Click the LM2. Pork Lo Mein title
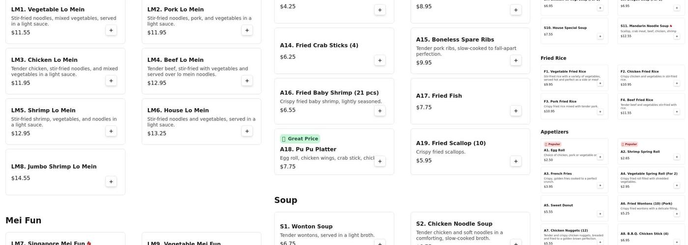The image size is (688, 245). point(175,9)
